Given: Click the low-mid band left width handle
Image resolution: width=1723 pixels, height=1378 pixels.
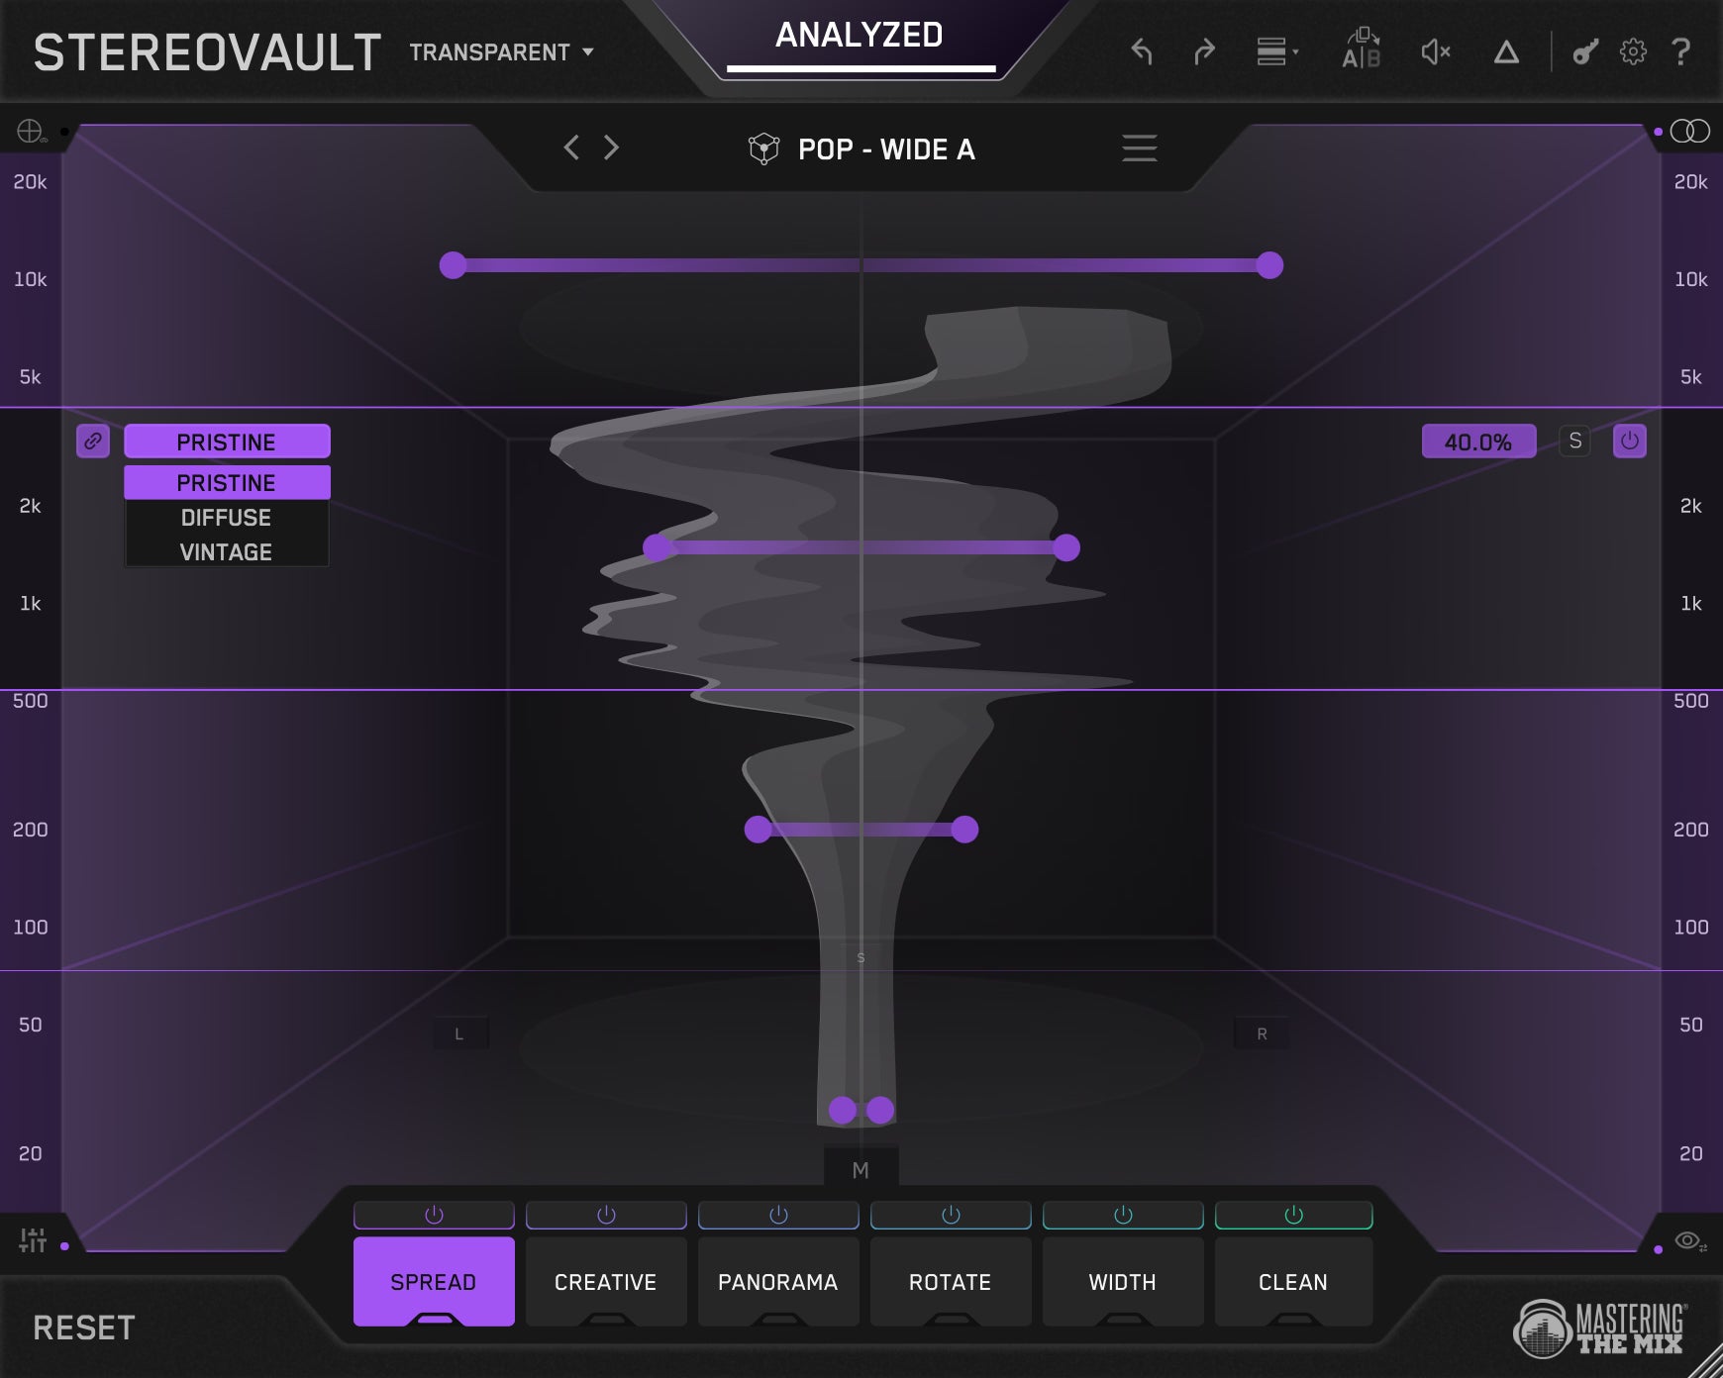Looking at the screenshot, I should [758, 830].
